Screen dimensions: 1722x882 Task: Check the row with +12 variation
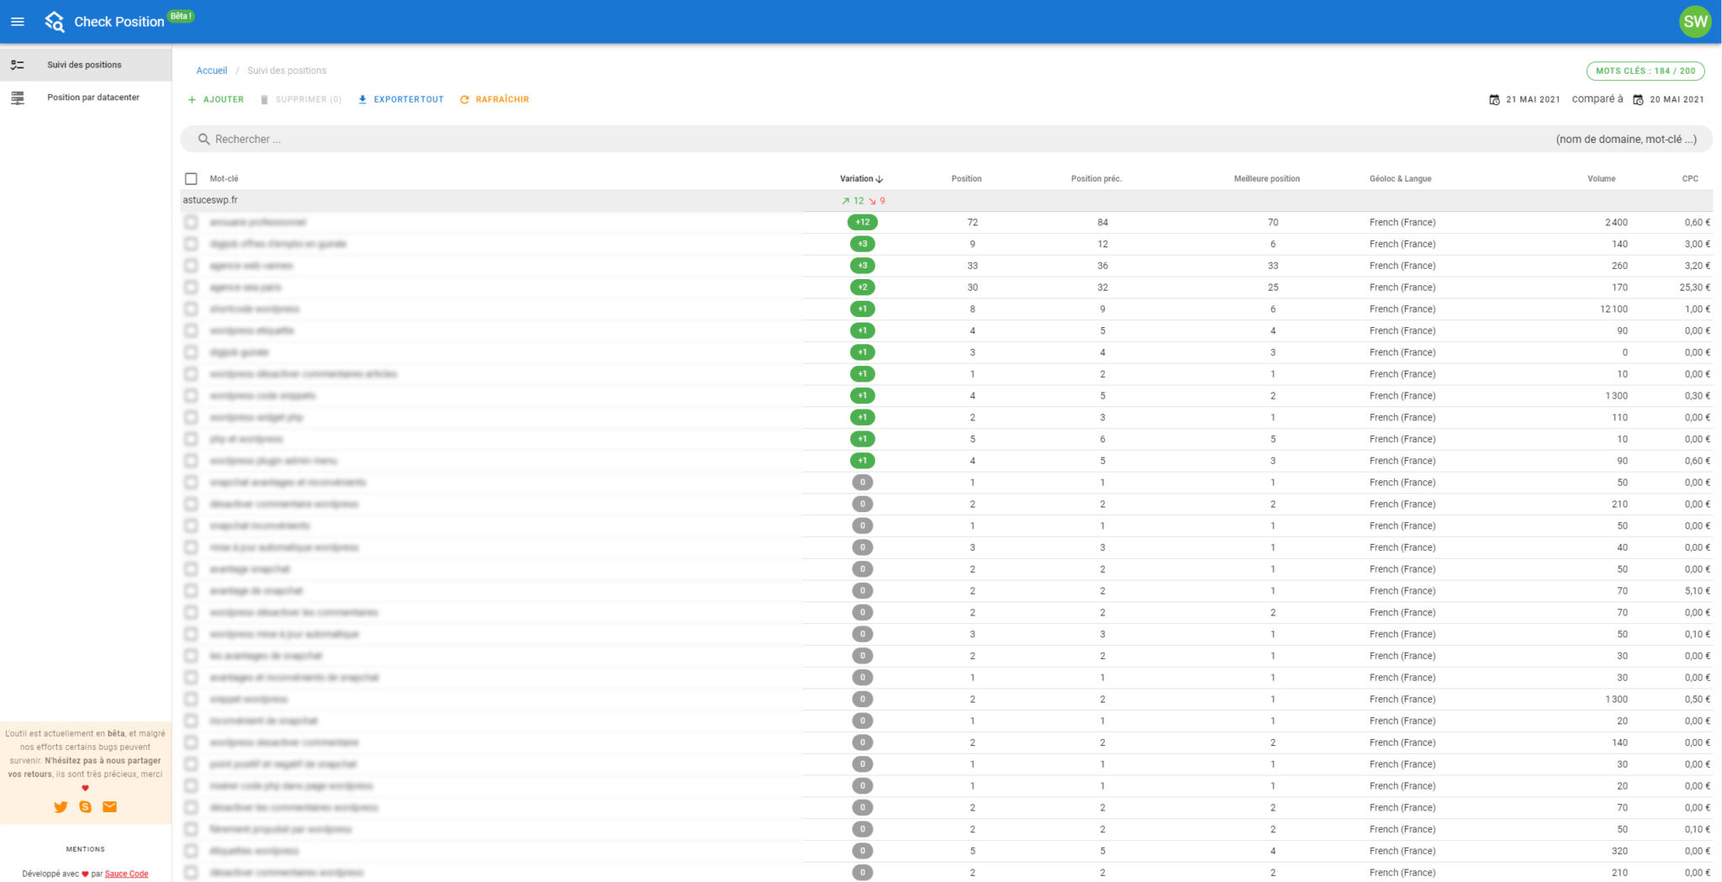coord(191,222)
